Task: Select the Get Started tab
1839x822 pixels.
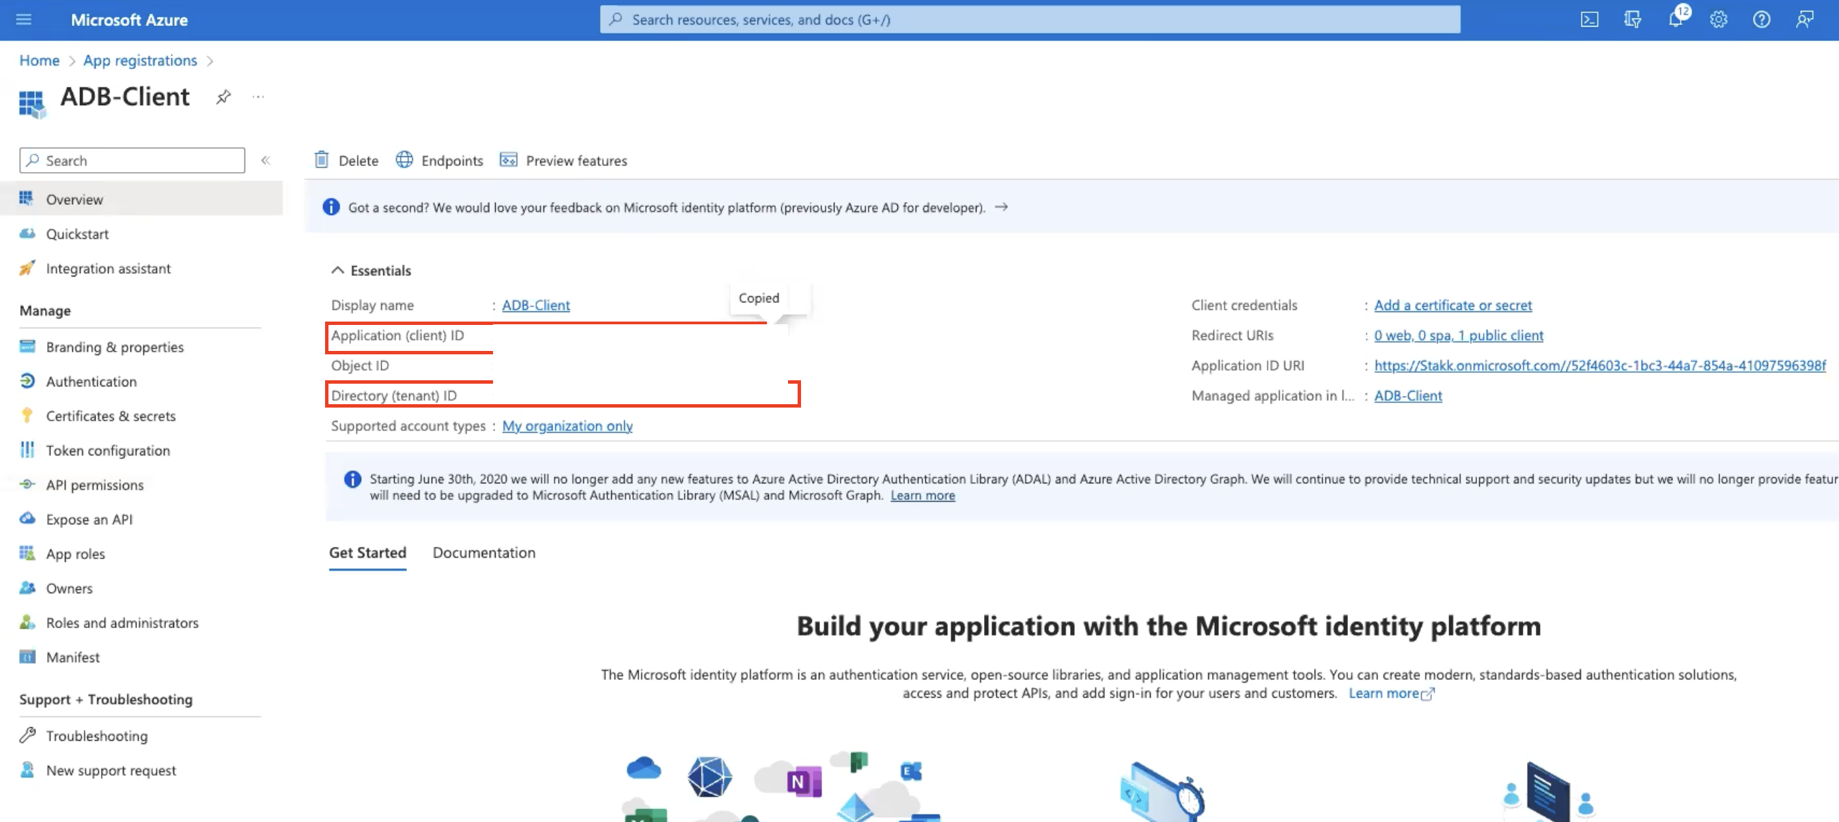Action: (x=367, y=552)
